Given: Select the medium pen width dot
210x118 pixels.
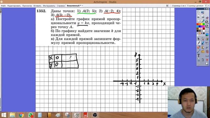Looking at the screenshot, I should (202, 33).
